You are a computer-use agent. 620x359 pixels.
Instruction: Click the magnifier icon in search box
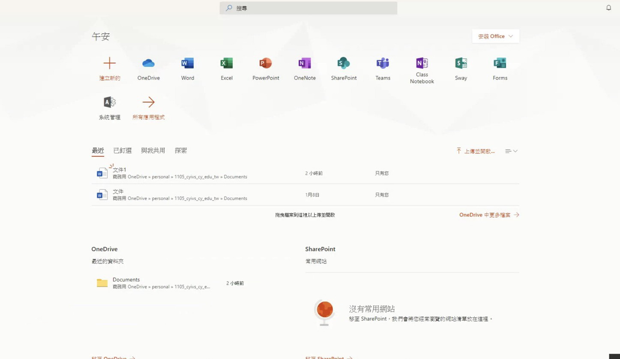(x=229, y=8)
